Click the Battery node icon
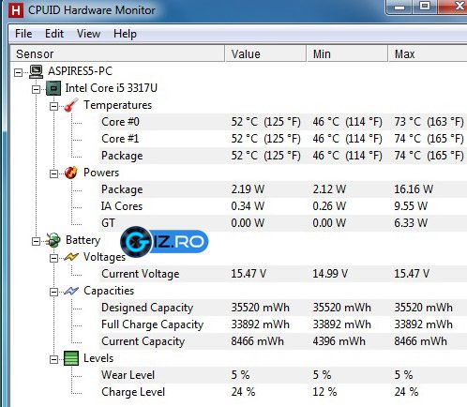467x407 pixels. pyautogui.click(x=53, y=240)
